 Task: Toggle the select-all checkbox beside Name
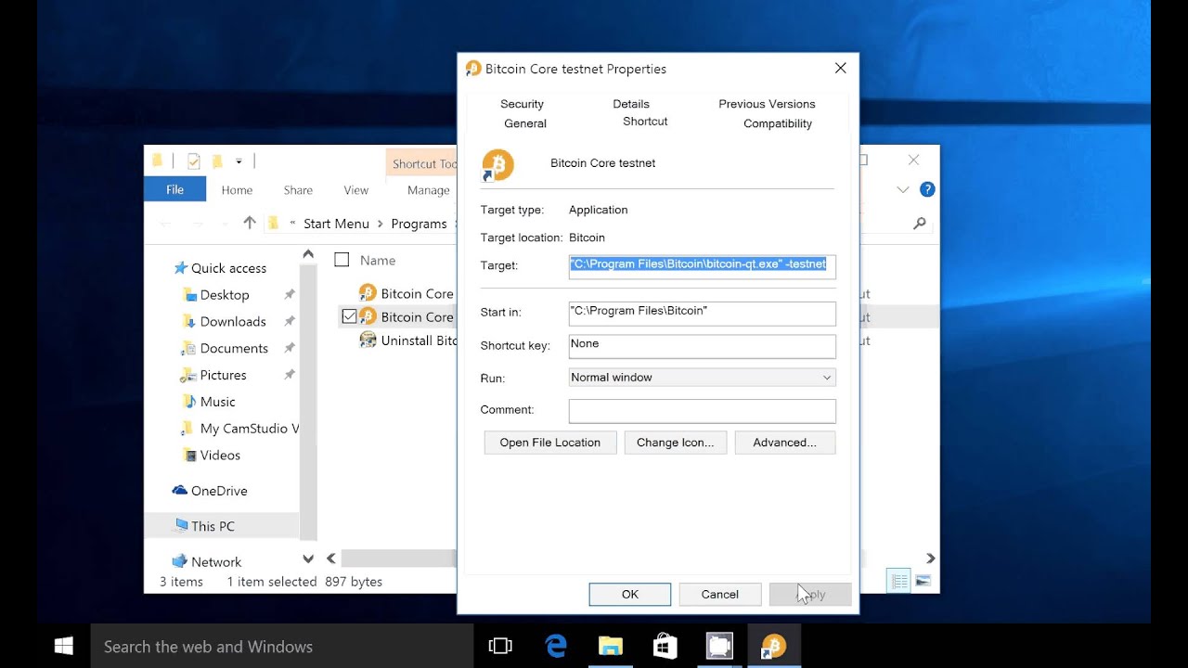click(342, 260)
